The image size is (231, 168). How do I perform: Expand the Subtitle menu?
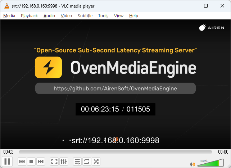85,15
